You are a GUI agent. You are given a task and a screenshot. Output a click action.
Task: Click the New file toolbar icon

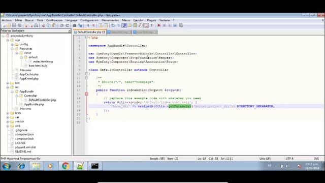pos(4,25)
